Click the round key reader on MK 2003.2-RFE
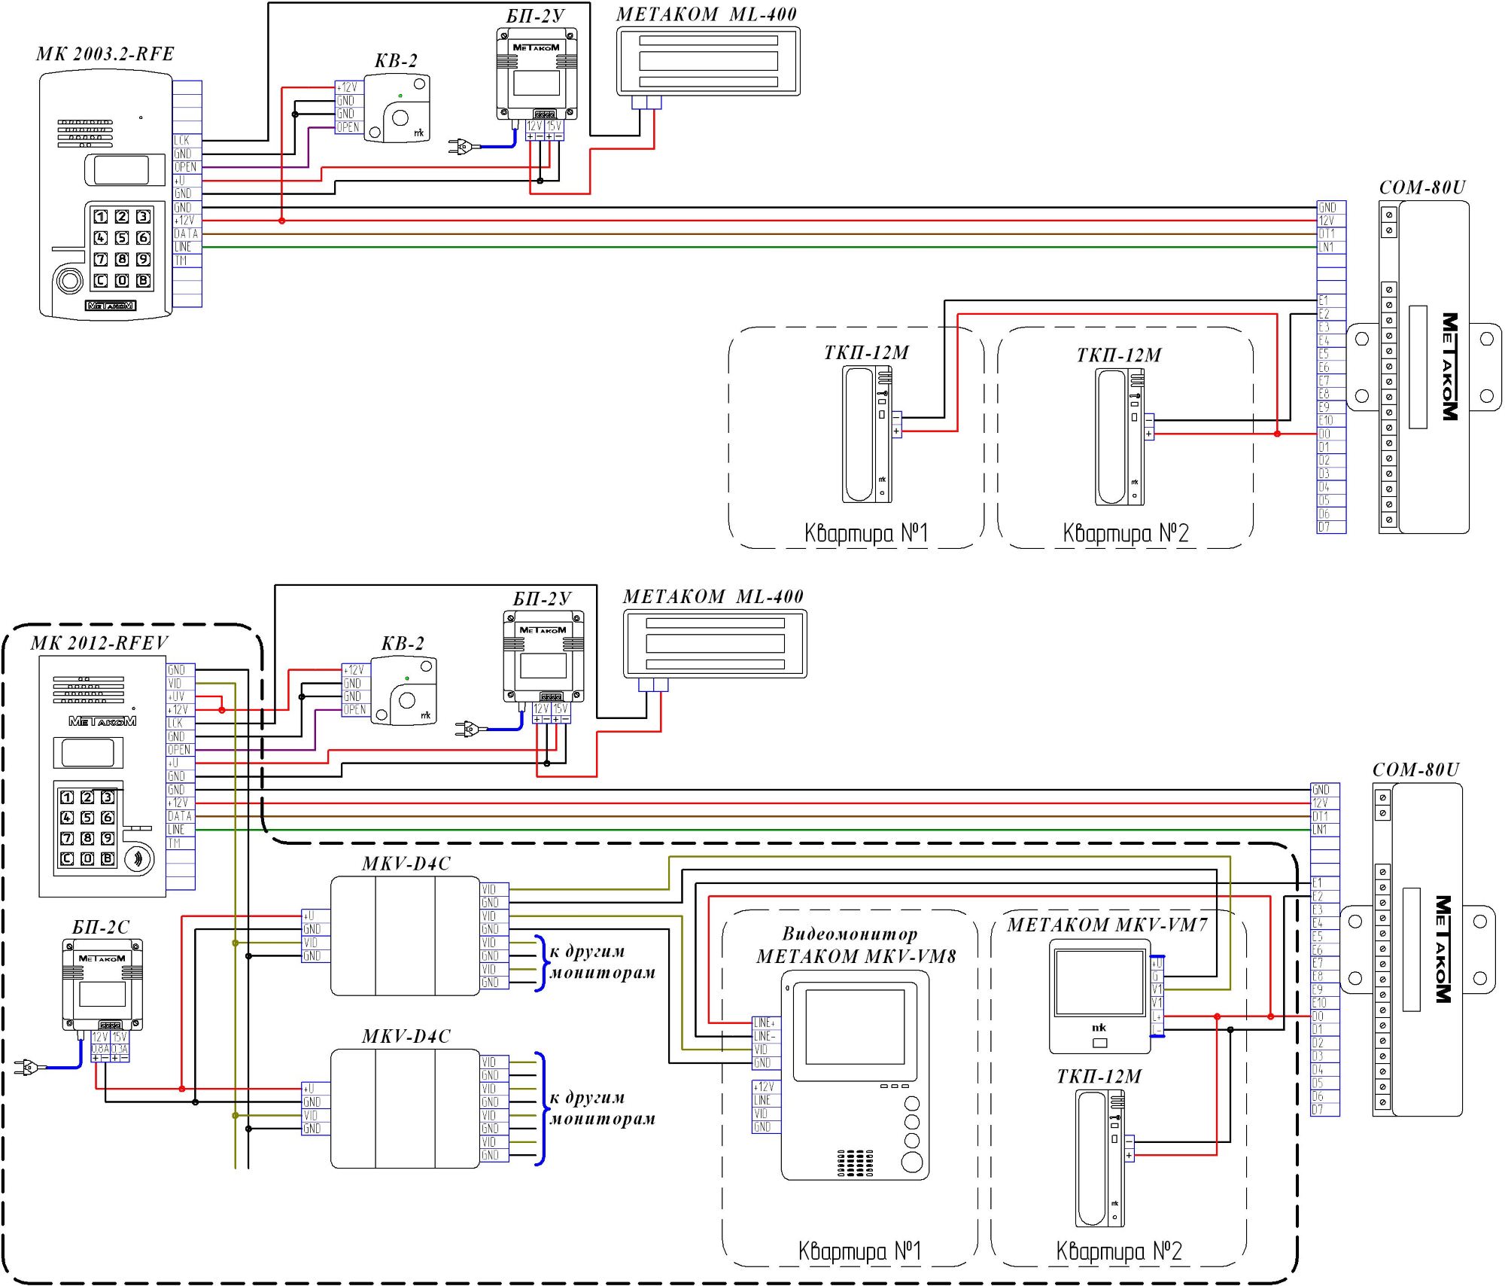1505x1286 pixels. (69, 281)
